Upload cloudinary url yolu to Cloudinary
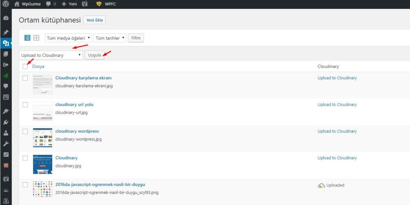 [x=337, y=104]
